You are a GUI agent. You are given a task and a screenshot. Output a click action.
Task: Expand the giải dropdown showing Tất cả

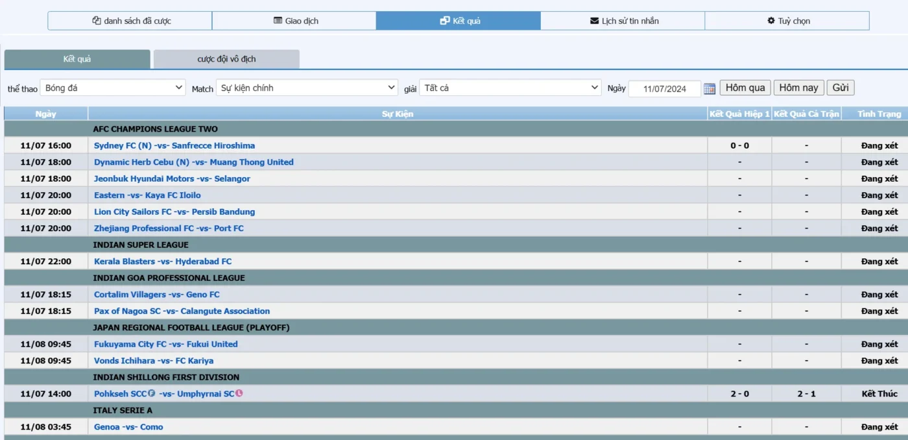point(510,88)
